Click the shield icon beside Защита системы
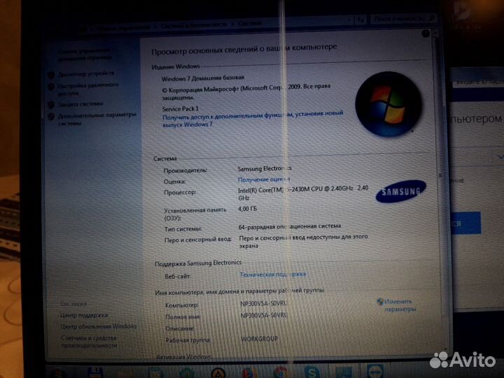The image size is (504, 378). [51, 105]
